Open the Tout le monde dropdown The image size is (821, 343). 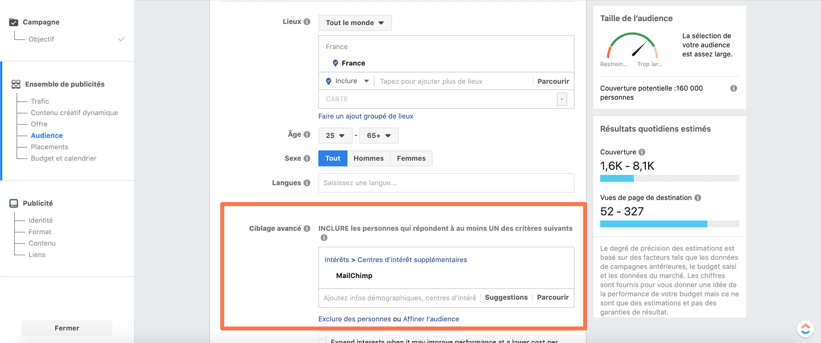point(355,23)
